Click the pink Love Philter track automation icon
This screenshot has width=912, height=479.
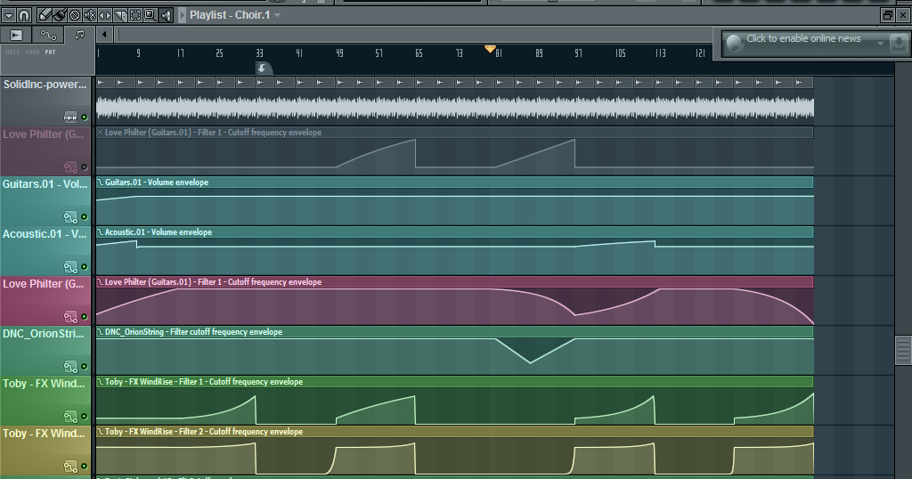(70, 317)
